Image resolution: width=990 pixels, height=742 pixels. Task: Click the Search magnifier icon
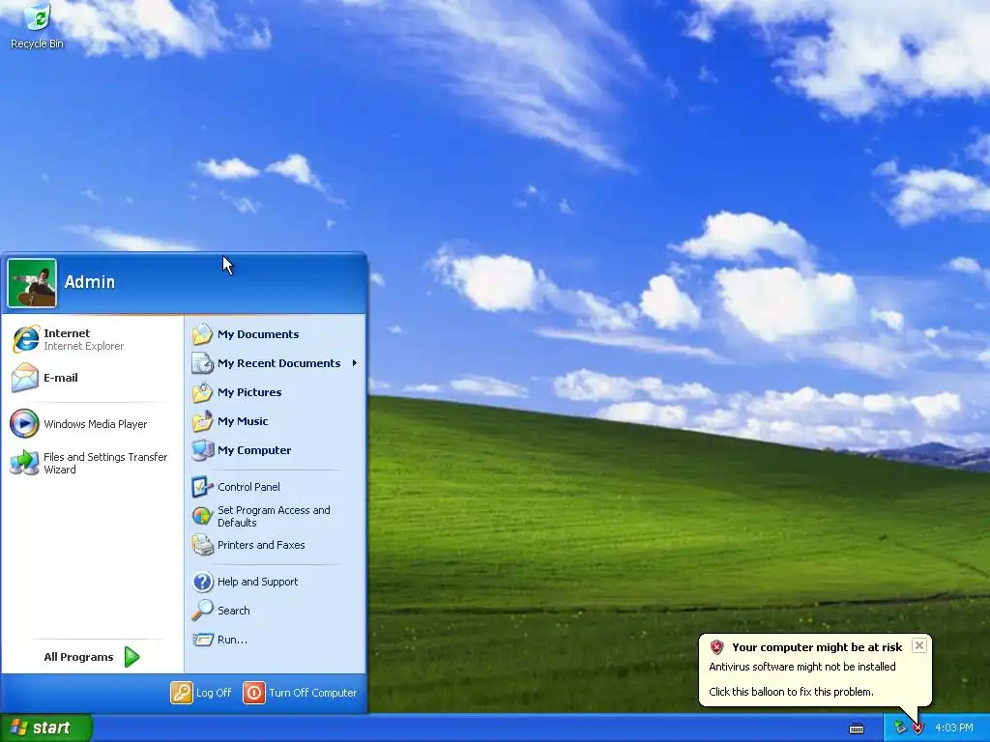[203, 611]
